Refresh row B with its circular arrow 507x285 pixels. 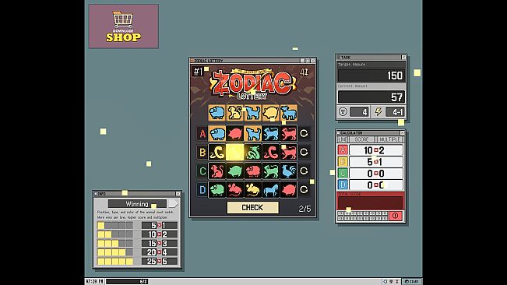304,152
